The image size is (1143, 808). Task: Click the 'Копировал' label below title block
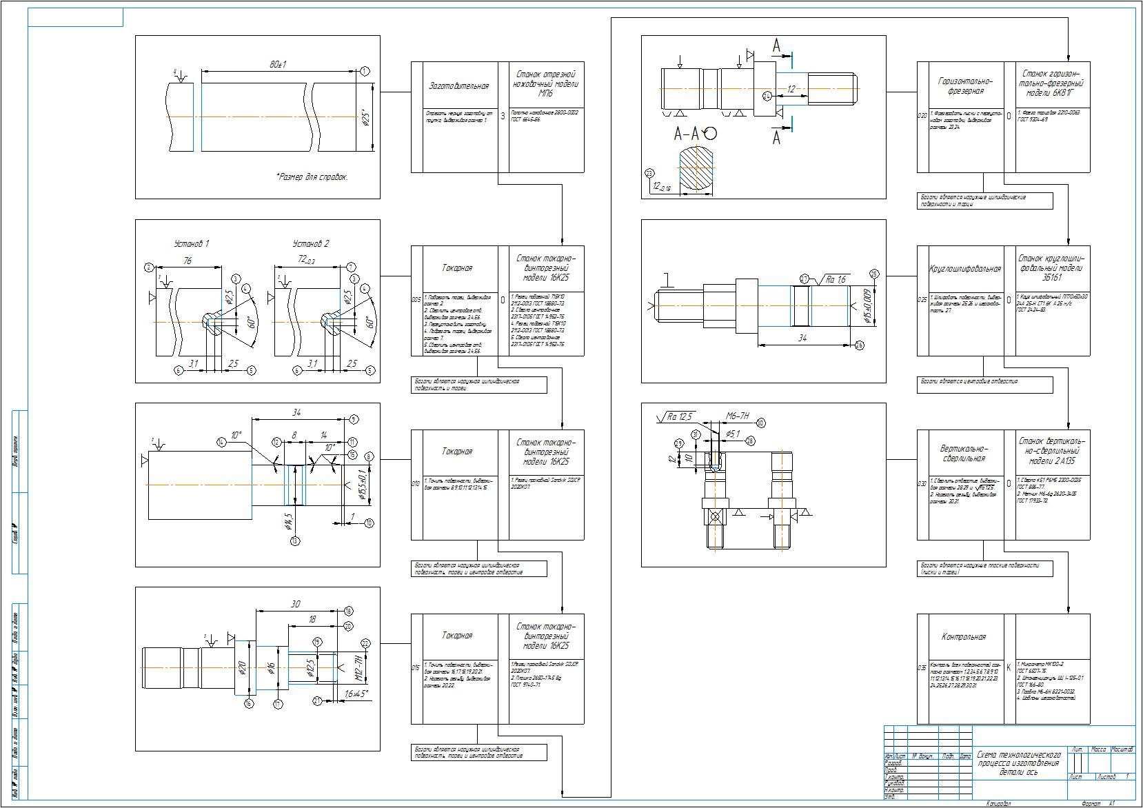(x=998, y=803)
